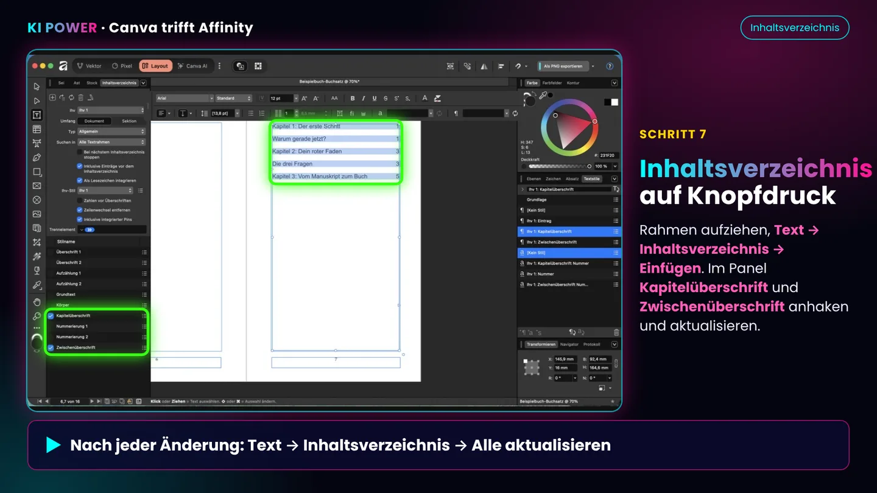Switch to the Vektor studio
The image size is (877, 493).
click(90, 66)
